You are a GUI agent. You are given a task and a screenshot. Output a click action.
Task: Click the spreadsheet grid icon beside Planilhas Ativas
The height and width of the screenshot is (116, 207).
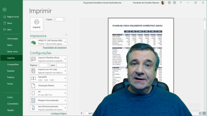click(x=33, y=59)
